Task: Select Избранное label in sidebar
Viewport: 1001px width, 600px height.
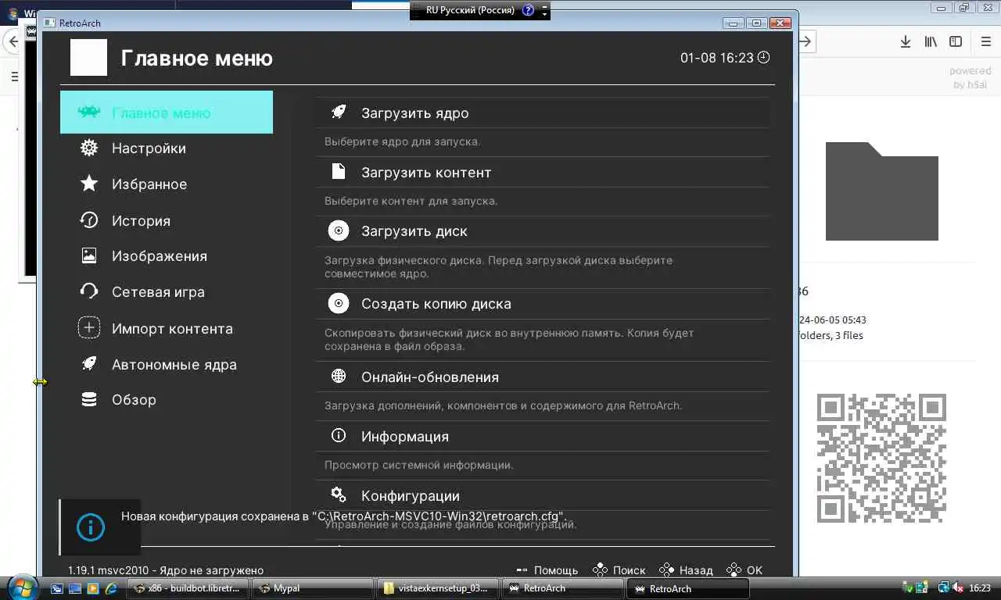Action: pos(149,184)
